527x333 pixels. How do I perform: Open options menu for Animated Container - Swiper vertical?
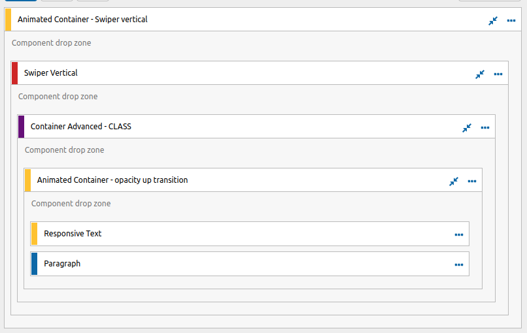pyautogui.click(x=511, y=21)
